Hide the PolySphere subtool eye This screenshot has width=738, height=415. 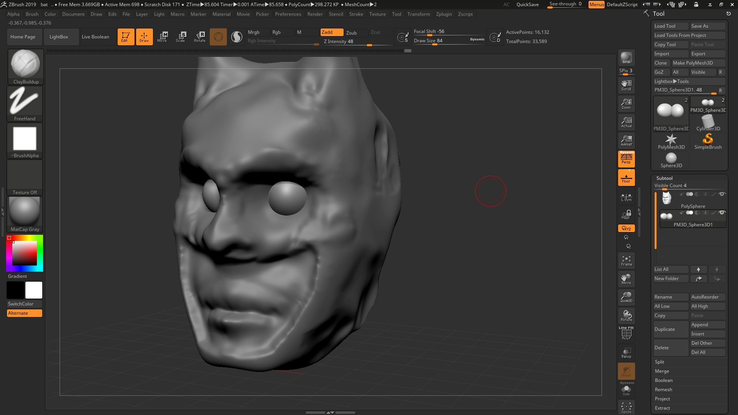pyautogui.click(x=722, y=194)
